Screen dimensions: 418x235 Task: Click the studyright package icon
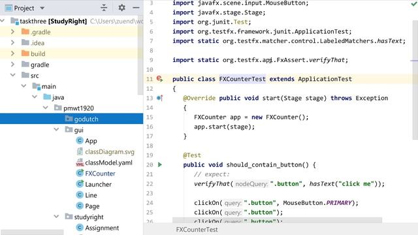[69, 217]
